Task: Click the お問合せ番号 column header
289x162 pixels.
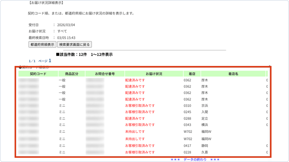Action: (105, 74)
